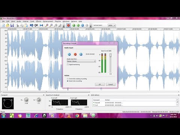
Task: Click the front left spectrum graph
Action: point(60,102)
